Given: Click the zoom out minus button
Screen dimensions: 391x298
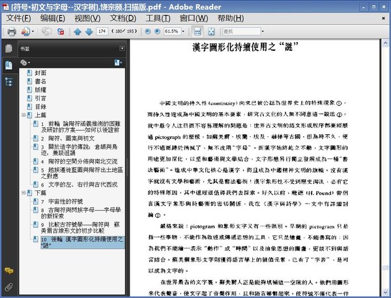Looking at the screenshot, I should pos(148,31).
